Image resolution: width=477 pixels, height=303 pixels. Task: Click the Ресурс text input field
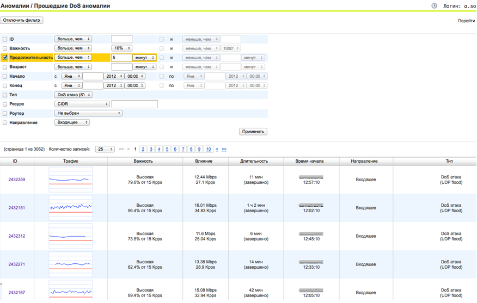point(134,104)
